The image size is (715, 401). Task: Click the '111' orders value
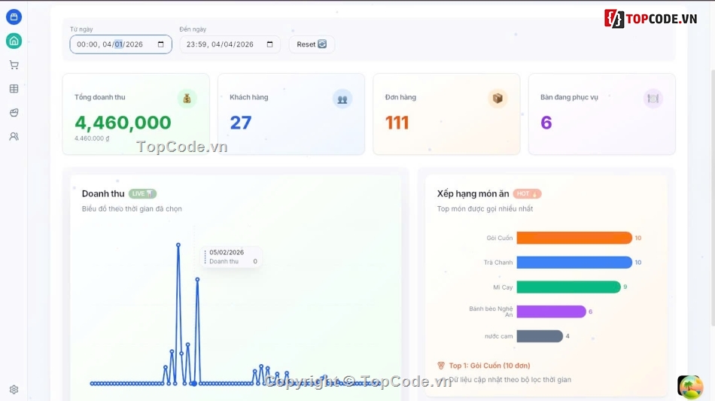point(397,123)
